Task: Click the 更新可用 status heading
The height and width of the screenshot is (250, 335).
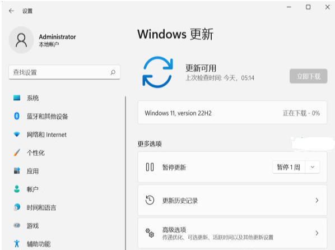Action: pyautogui.click(x=201, y=68)
